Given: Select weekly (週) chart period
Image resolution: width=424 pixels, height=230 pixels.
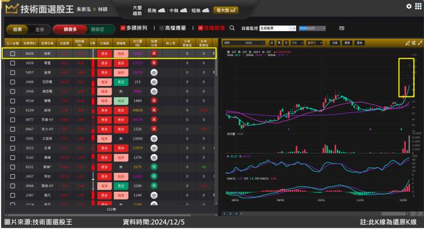Looking at the screenshot, I should point(279,43).
